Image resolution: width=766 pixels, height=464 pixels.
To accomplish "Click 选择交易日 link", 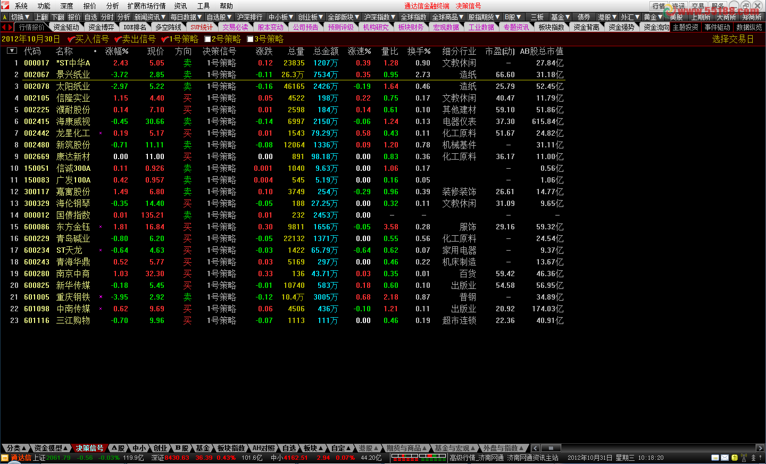I will click(733, 39).
